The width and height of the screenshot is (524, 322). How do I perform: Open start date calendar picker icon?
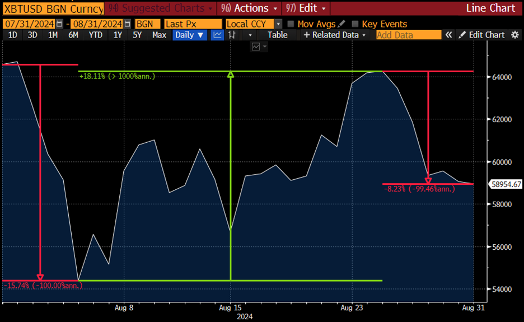click(x=59, y=24)
